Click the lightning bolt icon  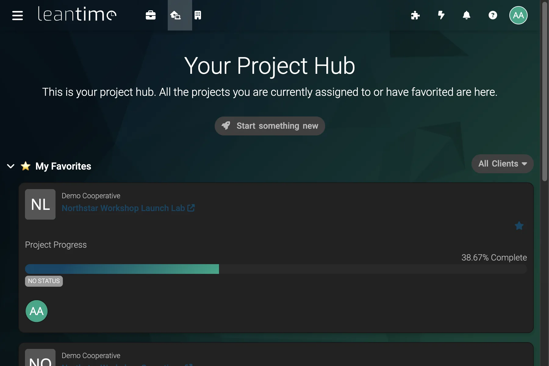441,15
